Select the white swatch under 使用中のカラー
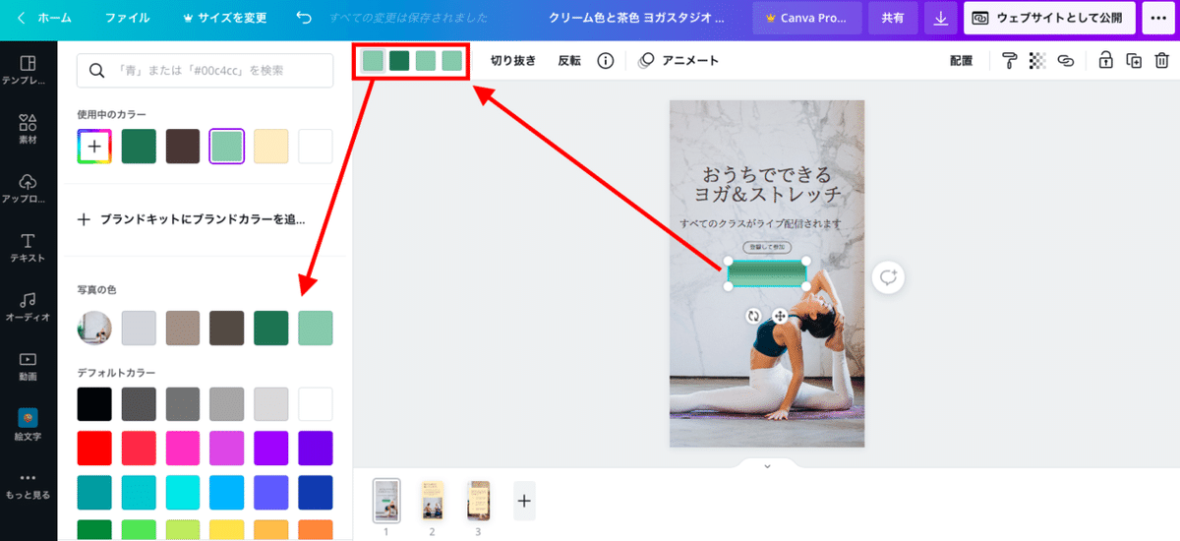This screenshot has width=1180, height=541. click(x=316, y=147)
